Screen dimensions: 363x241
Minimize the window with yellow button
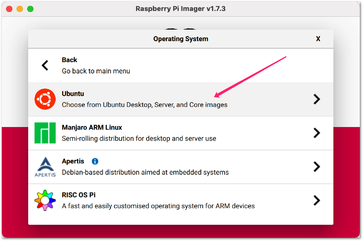(20, 9)
